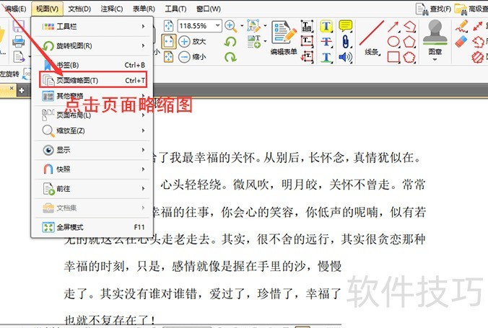Open the 窗口(W) menu
The width and height of the screenshot is (488, 328).
click(x=209, y=9)
